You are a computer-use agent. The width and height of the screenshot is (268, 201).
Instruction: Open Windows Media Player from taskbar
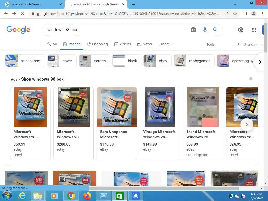(x=54, y=196)
